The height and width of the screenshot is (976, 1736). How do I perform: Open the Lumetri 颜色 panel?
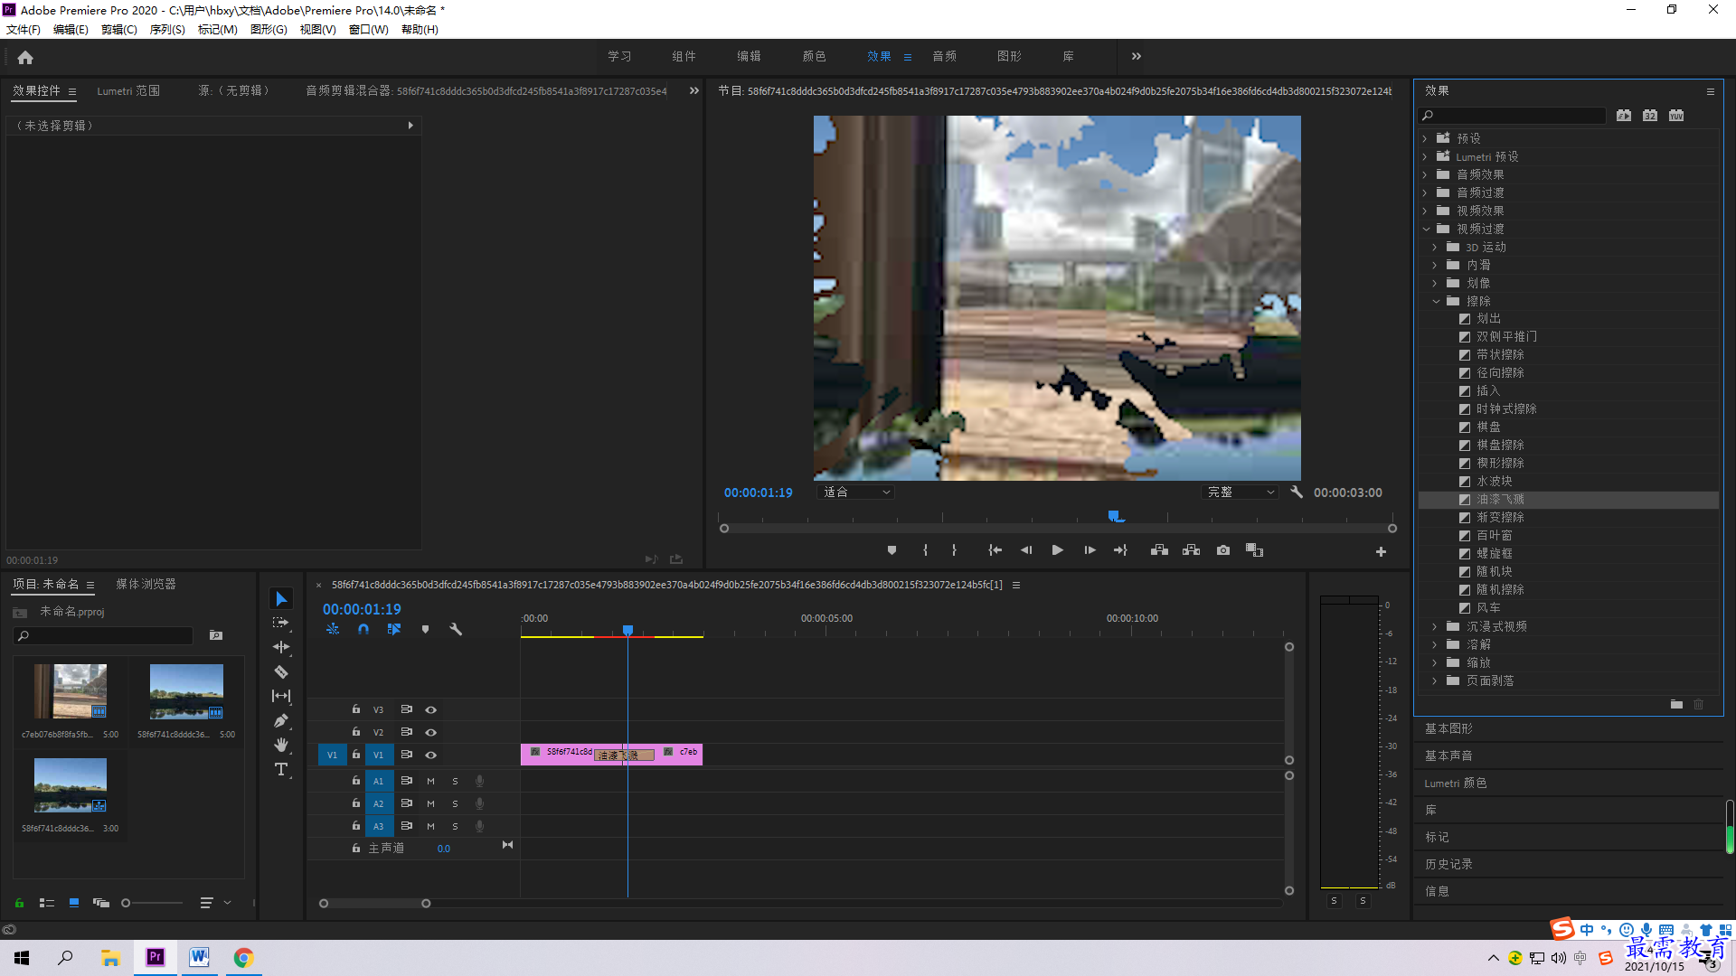(1456, 783)
